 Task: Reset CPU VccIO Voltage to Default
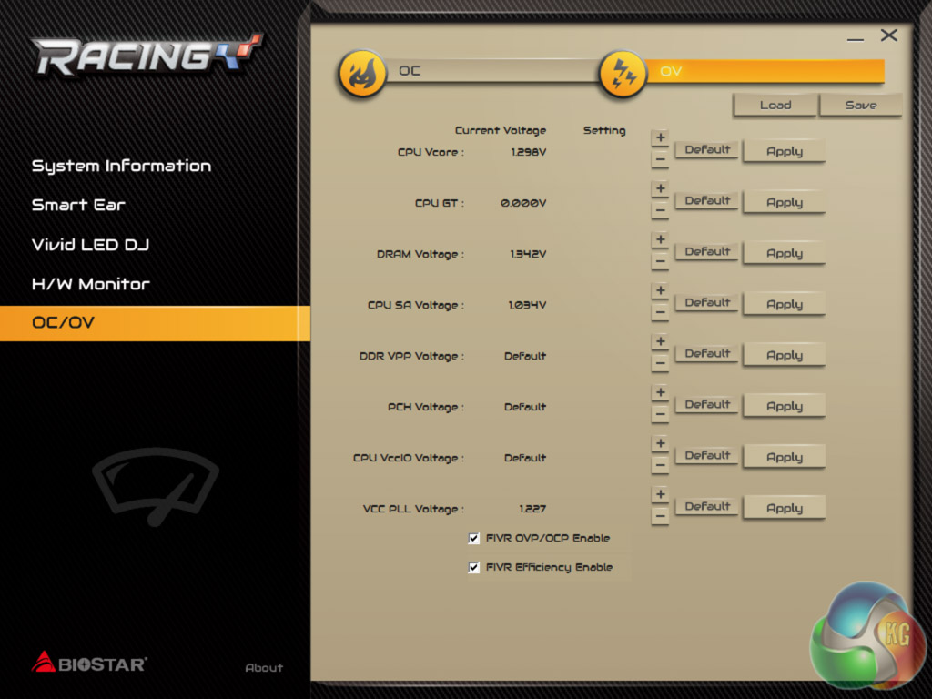tap(706, 455)
